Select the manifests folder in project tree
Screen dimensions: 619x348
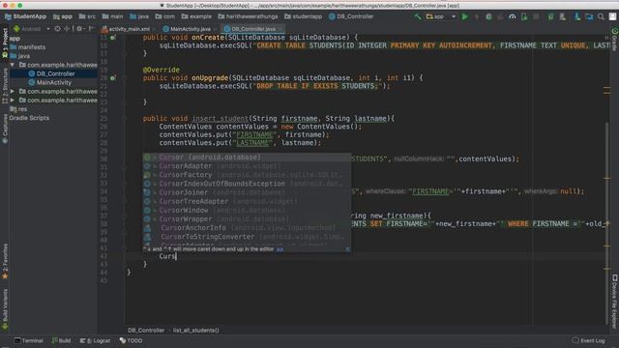(28, 47)
